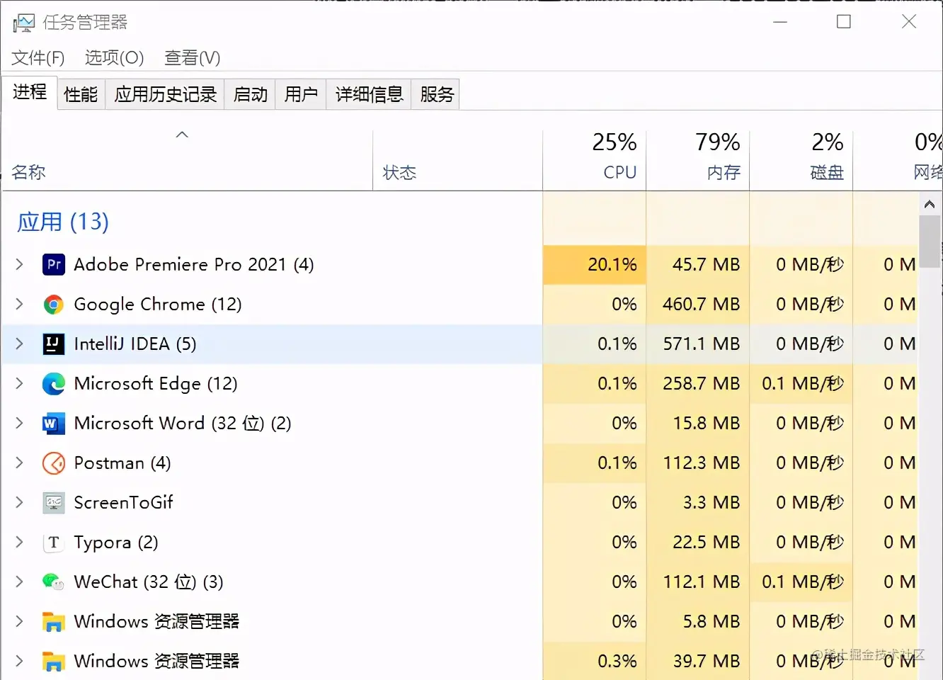Expand the Typora process group

20,542
